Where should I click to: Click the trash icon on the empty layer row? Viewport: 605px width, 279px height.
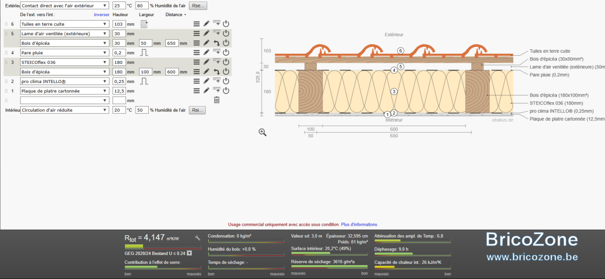[x=216, y=100]
